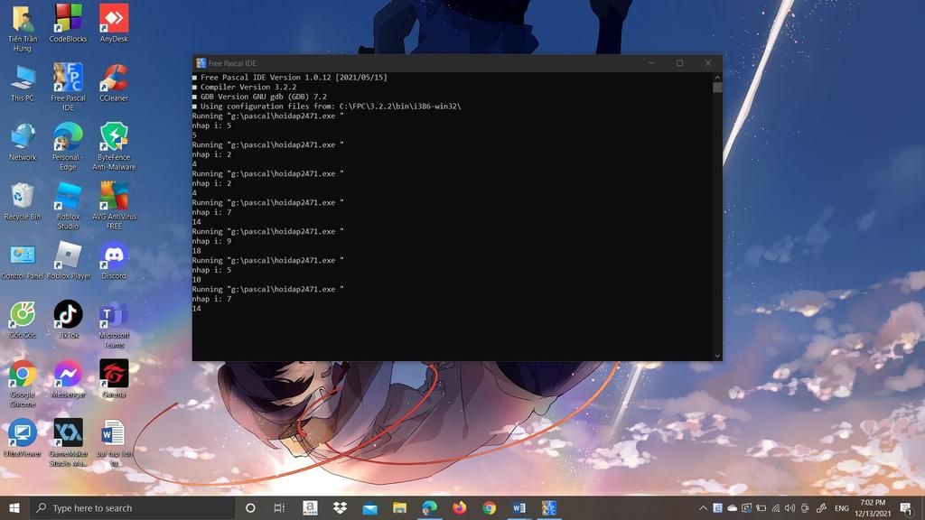Open the Windows Start menu
This screenshot has height=520, width=925.
pyautogui.click(x=14, y=507)
